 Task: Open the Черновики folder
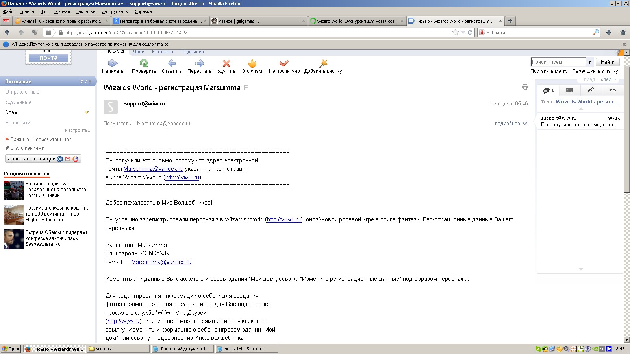pyautogui.click(x=18, y=122)
